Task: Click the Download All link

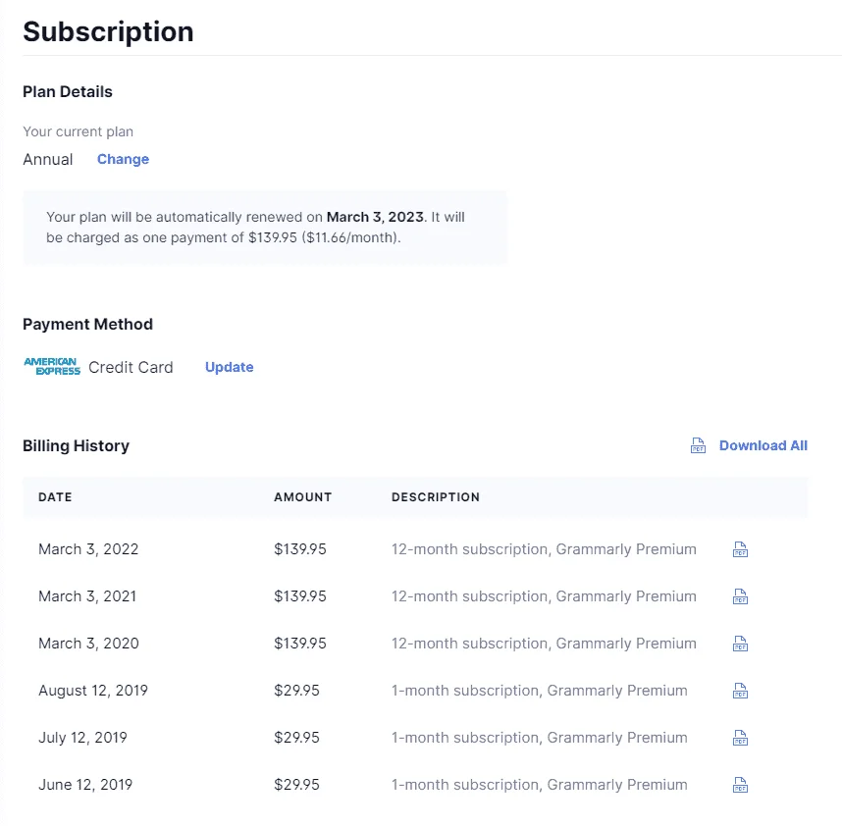Action: coord(763,445)
